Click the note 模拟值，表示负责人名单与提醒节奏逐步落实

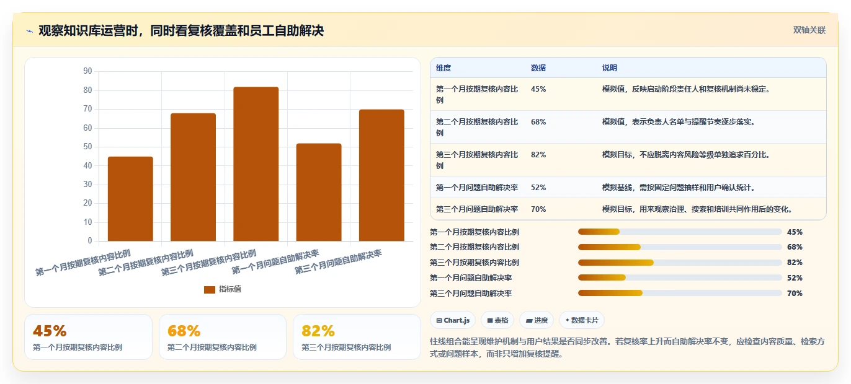coord(679,122)
